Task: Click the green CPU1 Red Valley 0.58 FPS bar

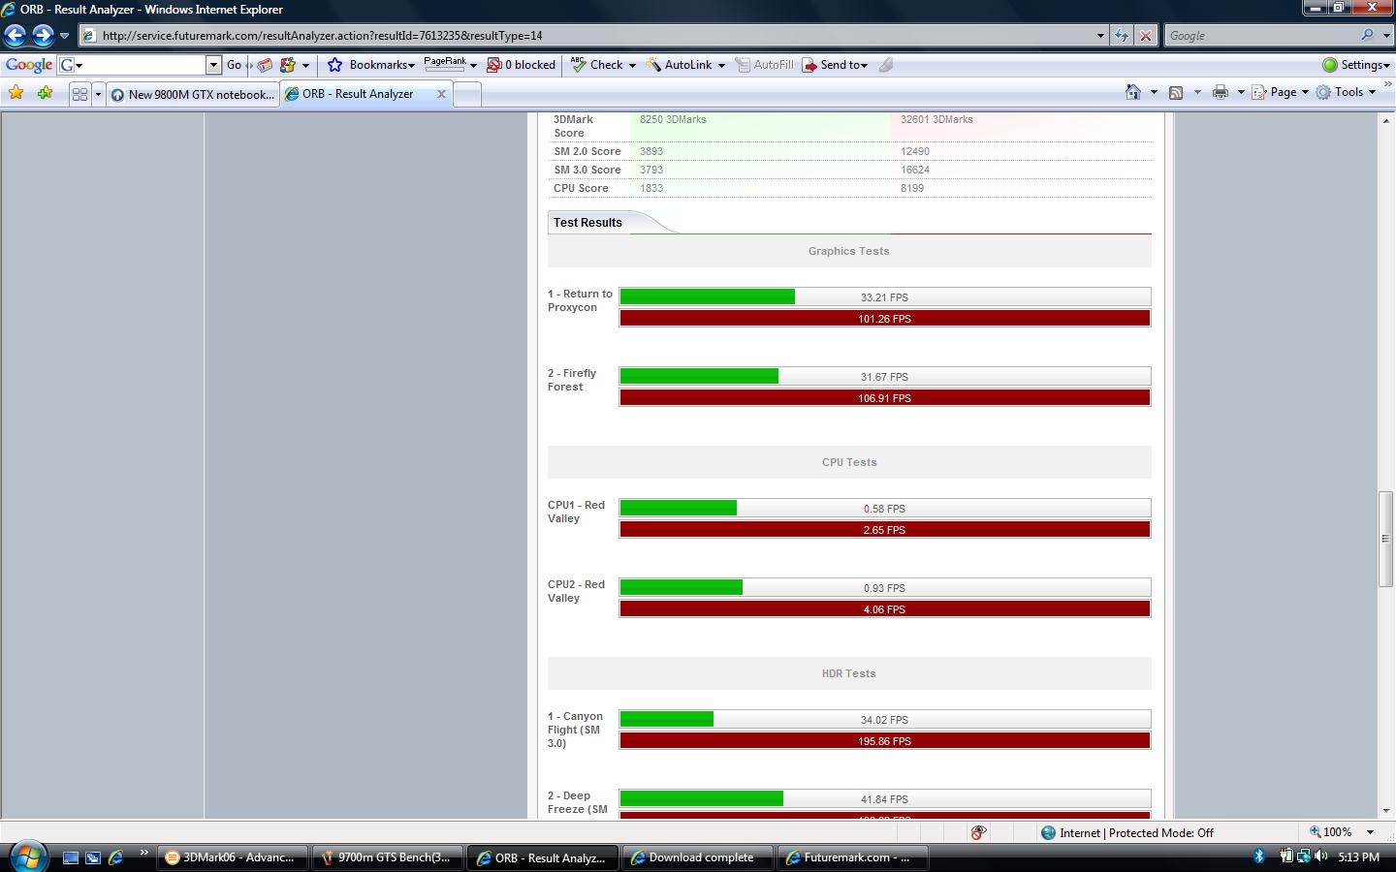Action: pos(679,508)
